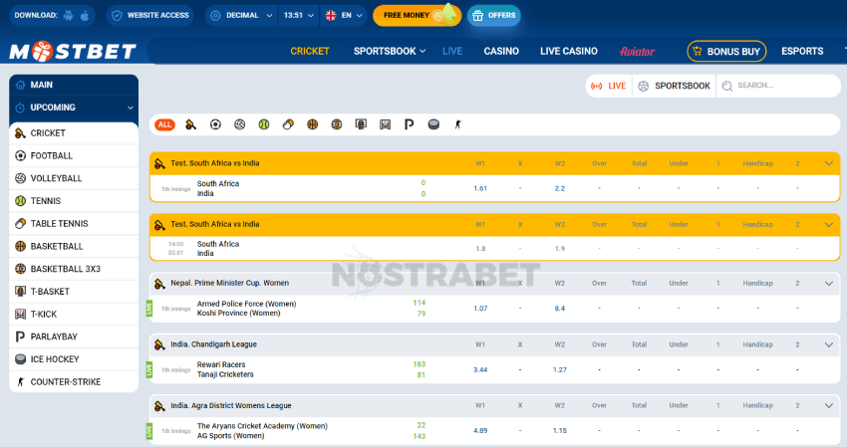The width and height of the screenshot is (847, 447).
Task: Toggle the Sportsbook mode switch
Action: coord(675,86)
